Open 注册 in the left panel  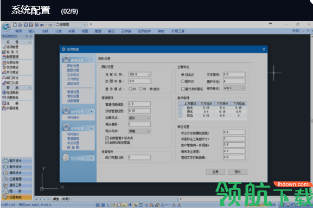pos(10,104)
